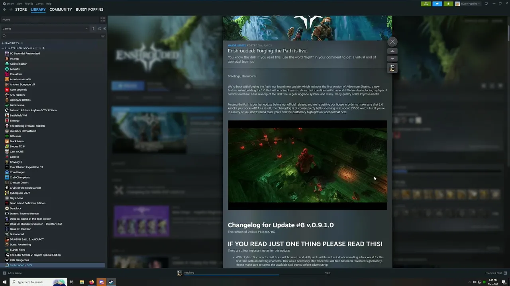510x286 pixels.
Task: Open the LIBRARY tab
Action: coord(38,9)
